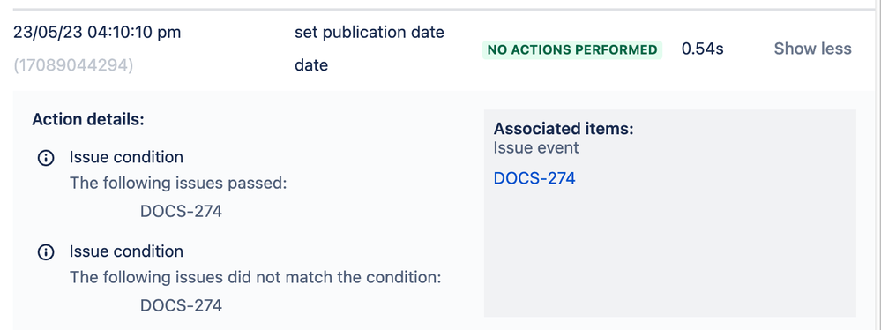Click the audit ID 17089044294
Viewport: 881px width, 330px height.
(x=73, y=66)
